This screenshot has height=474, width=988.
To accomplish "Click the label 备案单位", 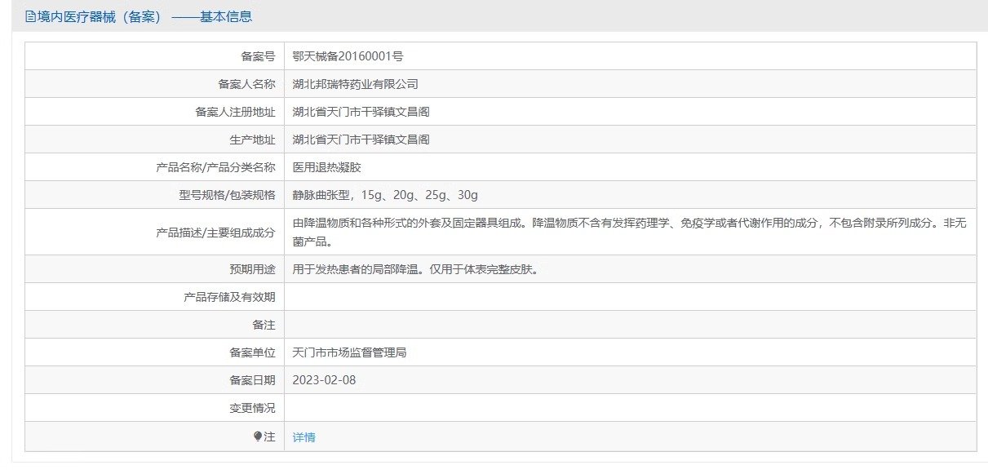I will [x=252, y=352].
